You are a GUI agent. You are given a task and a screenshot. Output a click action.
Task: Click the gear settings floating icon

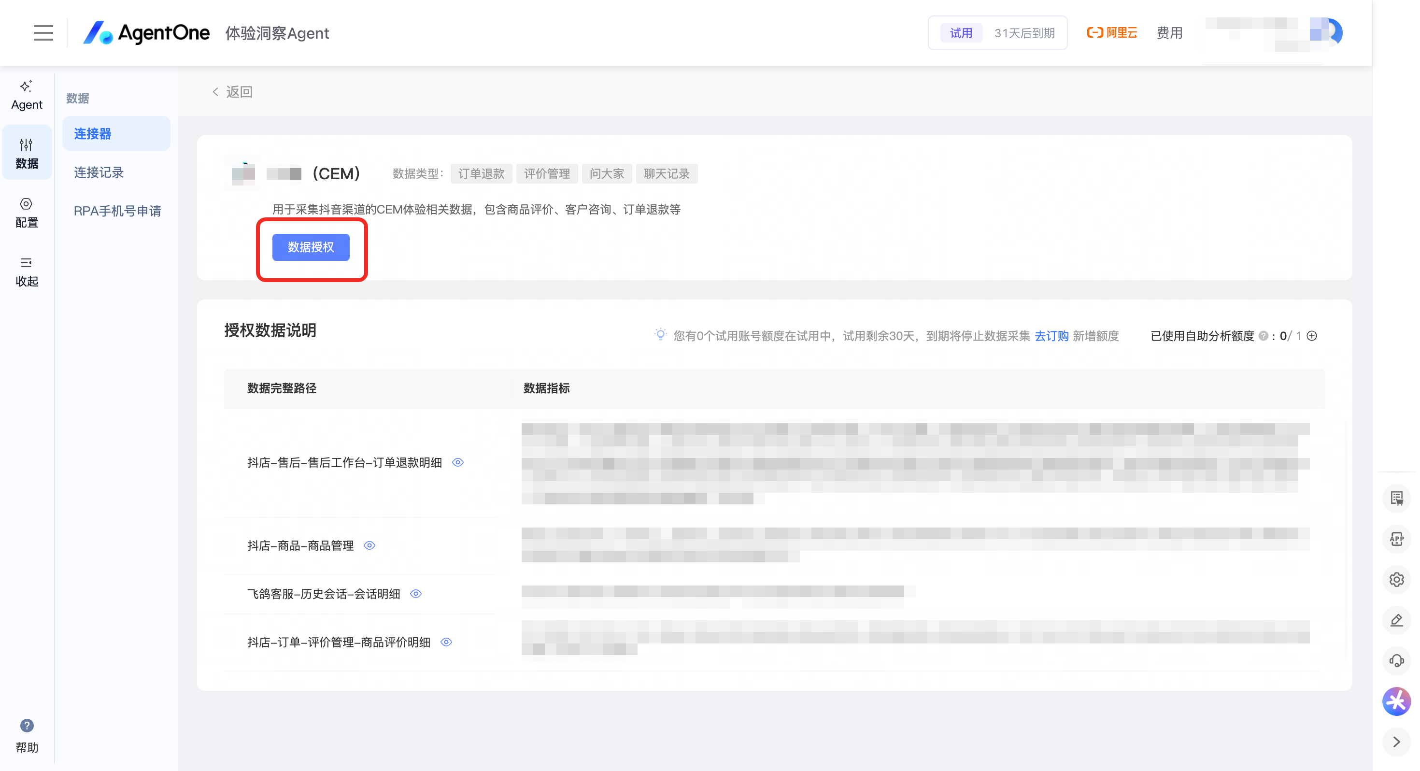1396,579
